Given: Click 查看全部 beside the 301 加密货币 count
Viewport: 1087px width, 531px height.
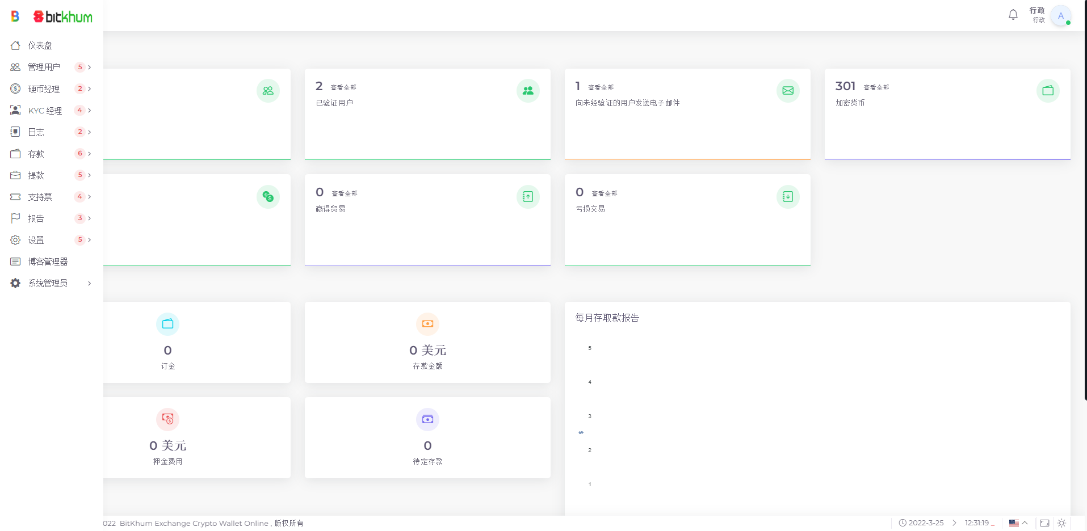Looking at the screenshot, I should coord(876,87).
